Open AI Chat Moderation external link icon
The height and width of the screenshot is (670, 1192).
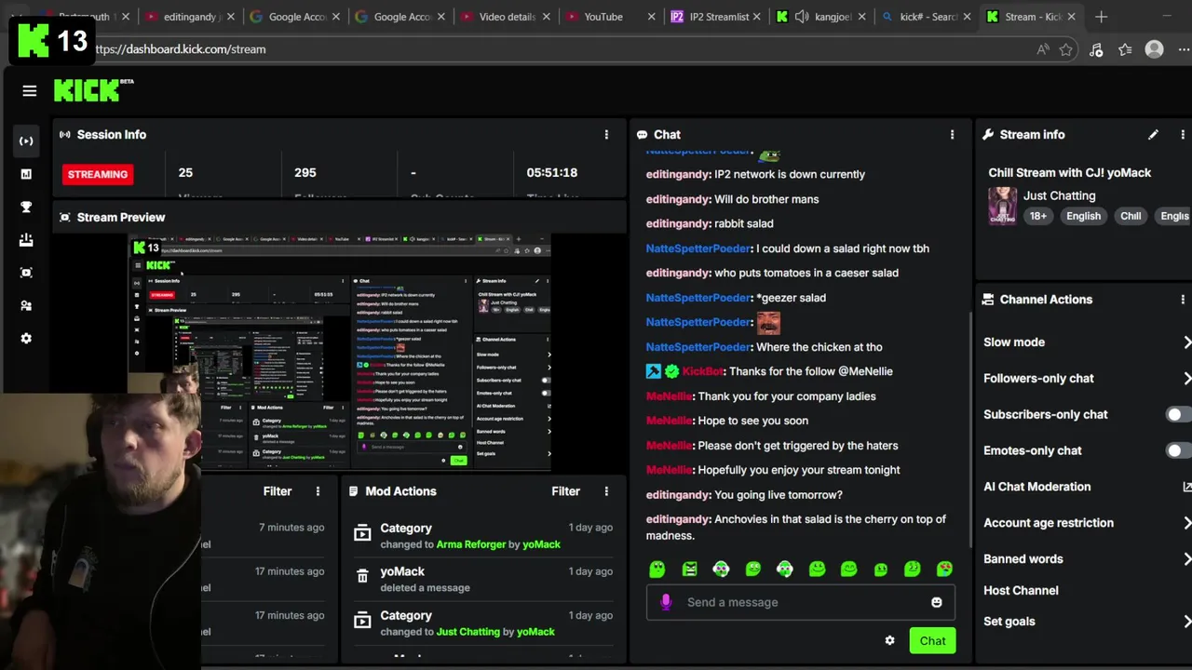coord(1186,487)
